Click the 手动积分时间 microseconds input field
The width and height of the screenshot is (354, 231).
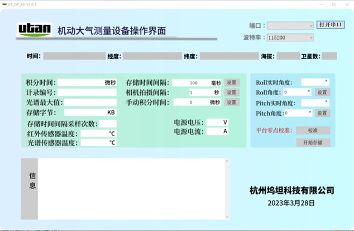click(190, 102)
